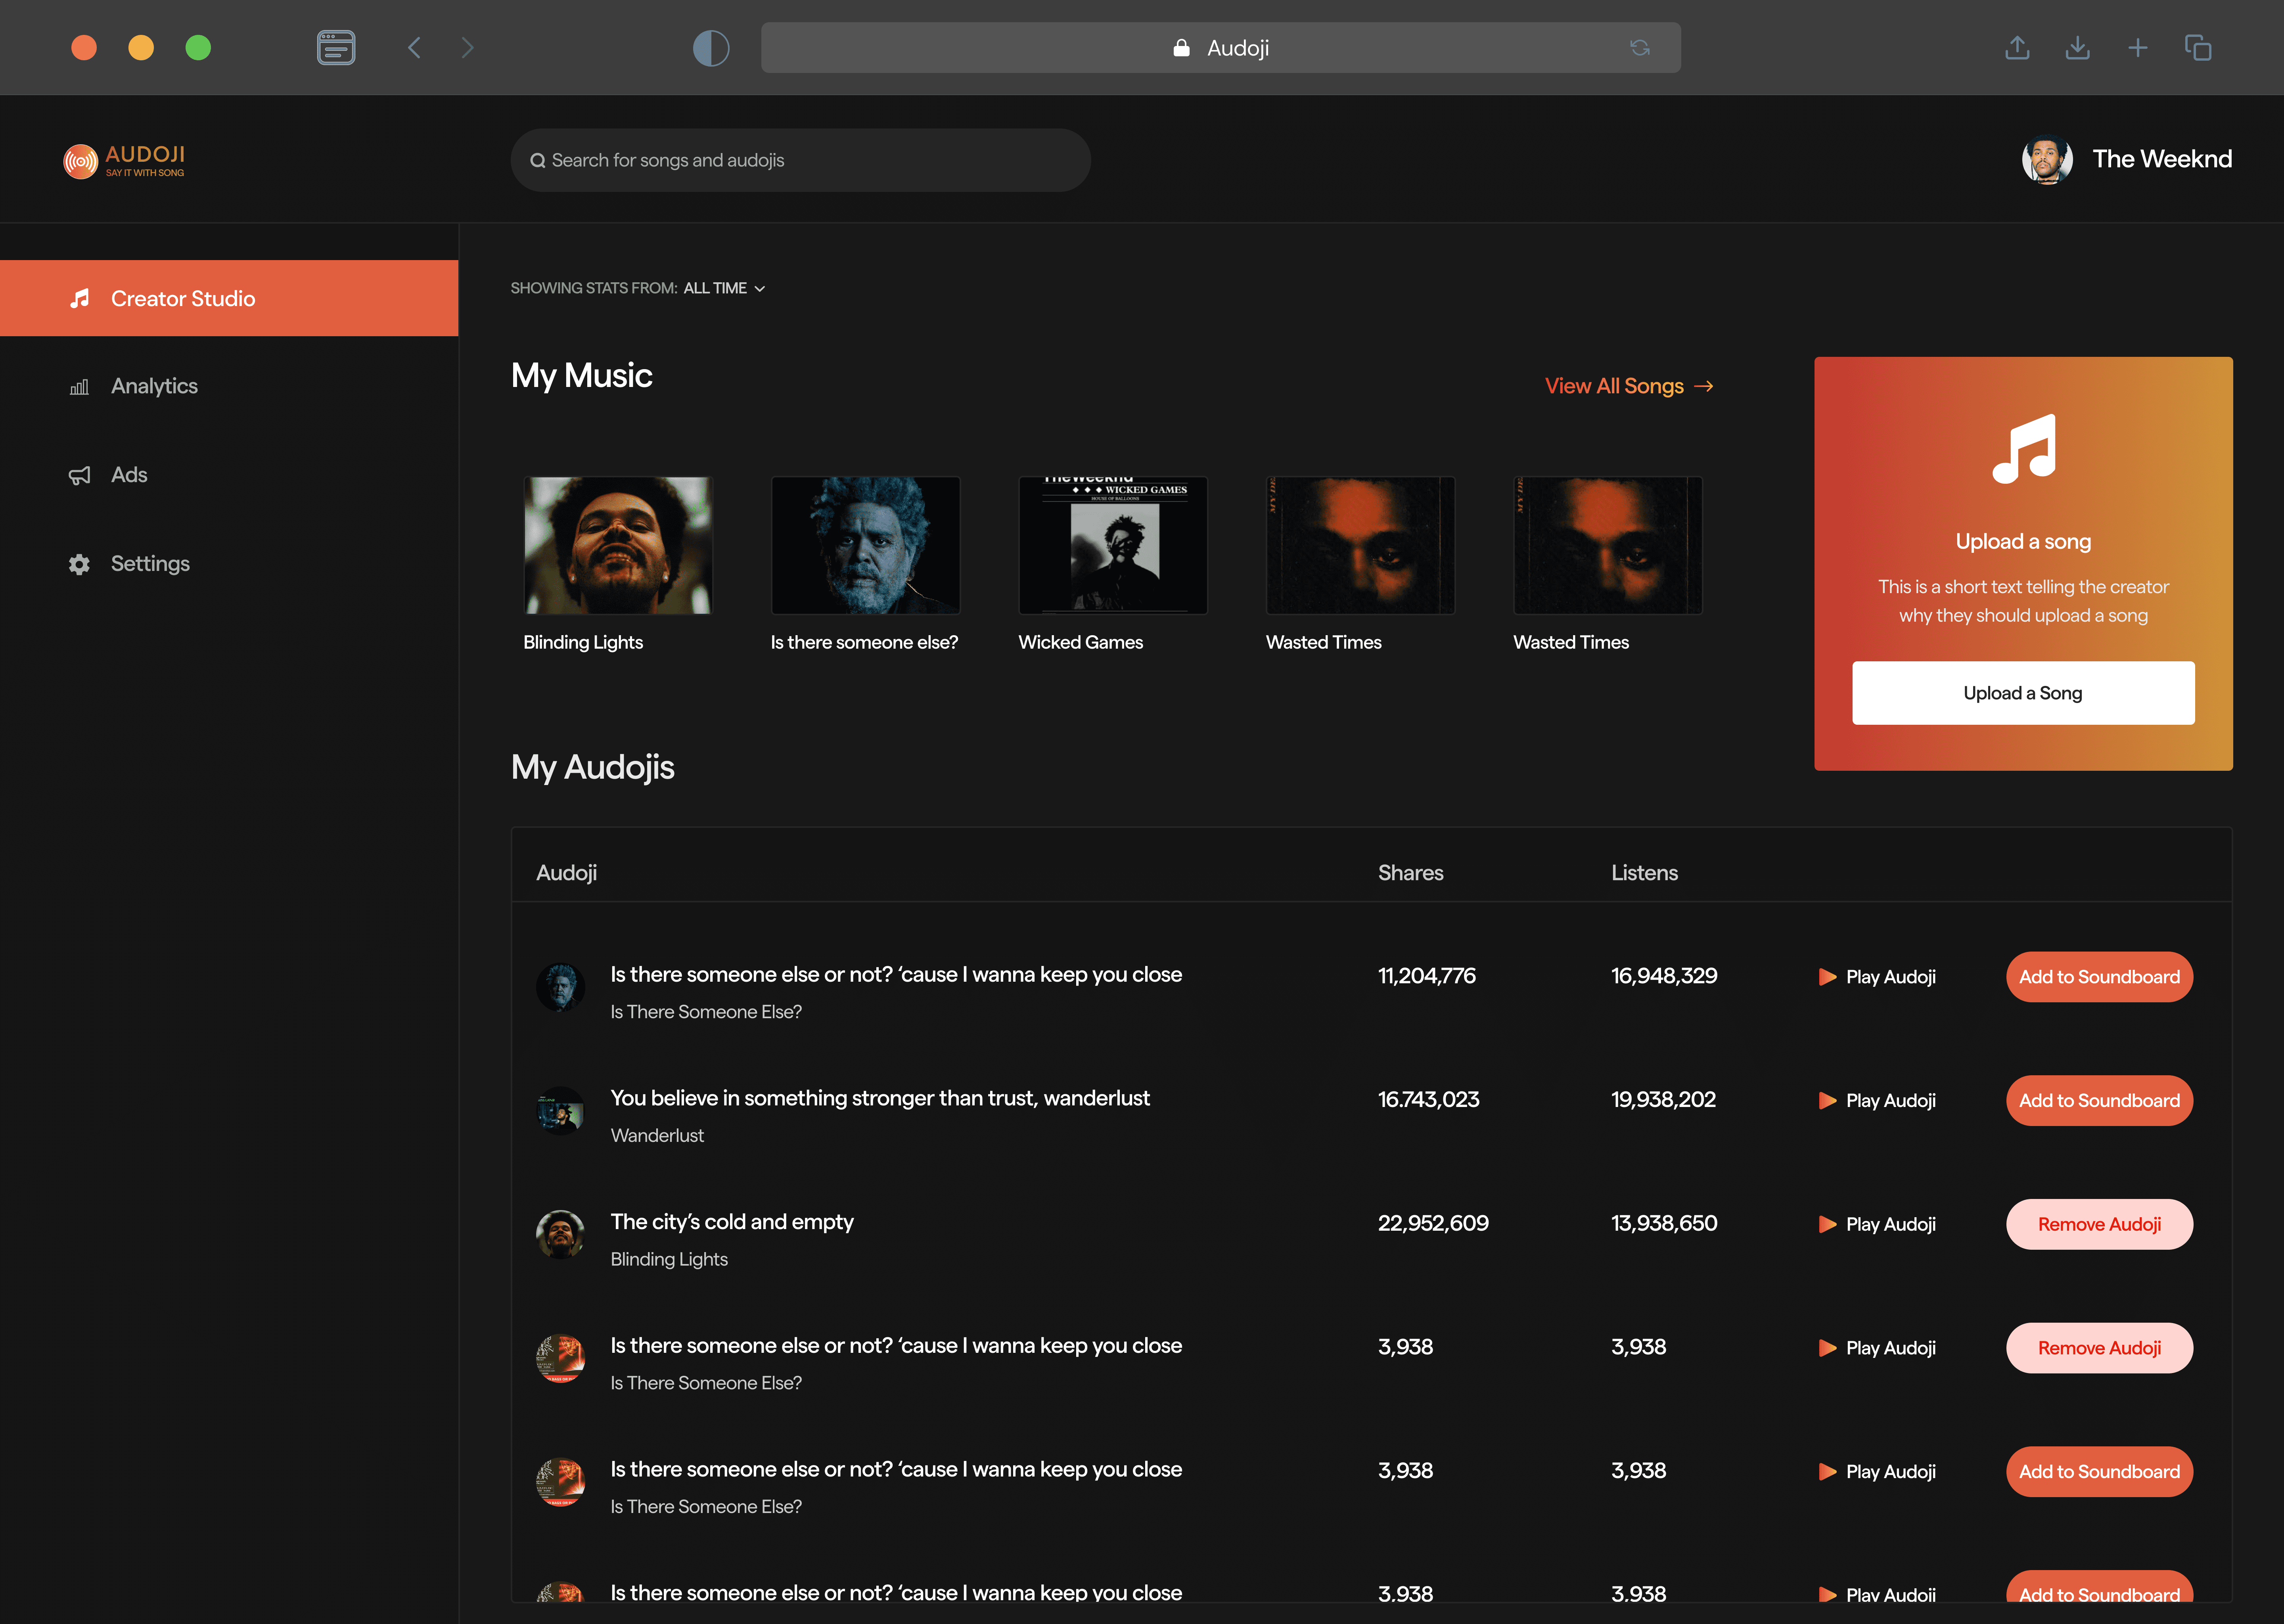Click the browser share icon
Viewport: 2284px width, 1624px height.
[2017, 47]
